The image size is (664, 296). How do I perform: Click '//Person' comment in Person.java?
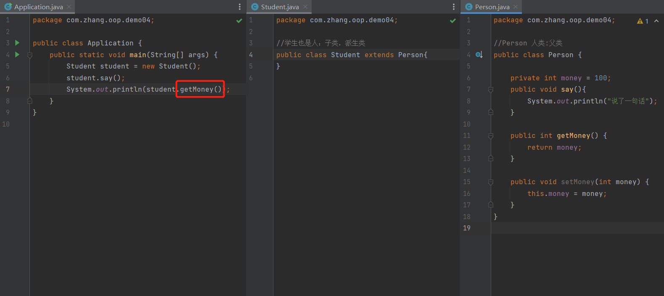[510, 43]
